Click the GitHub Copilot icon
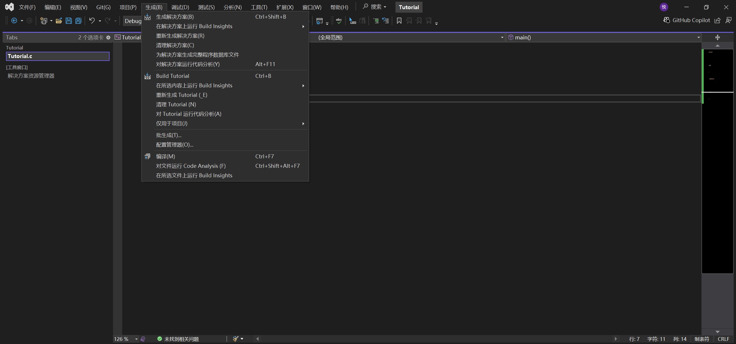 (667, 20)
